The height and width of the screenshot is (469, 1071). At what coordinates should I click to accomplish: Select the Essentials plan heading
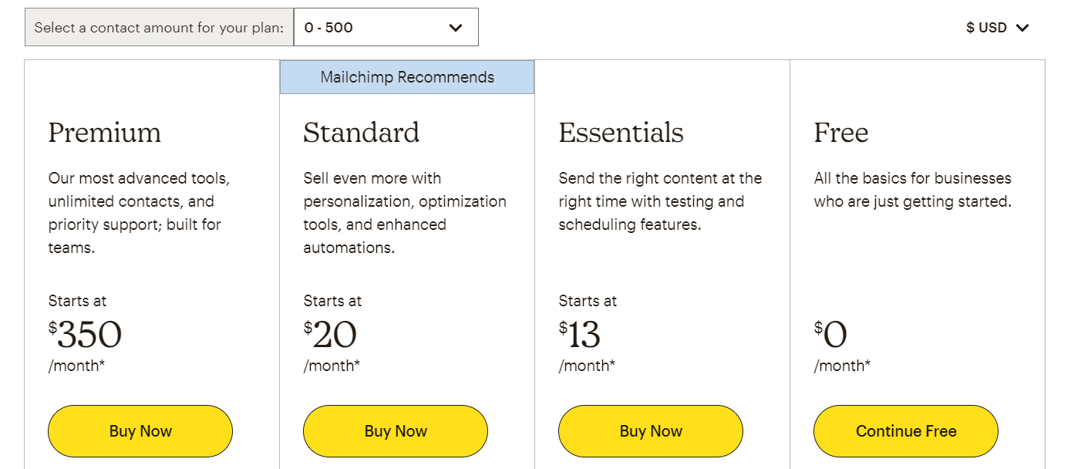point(621,133)
